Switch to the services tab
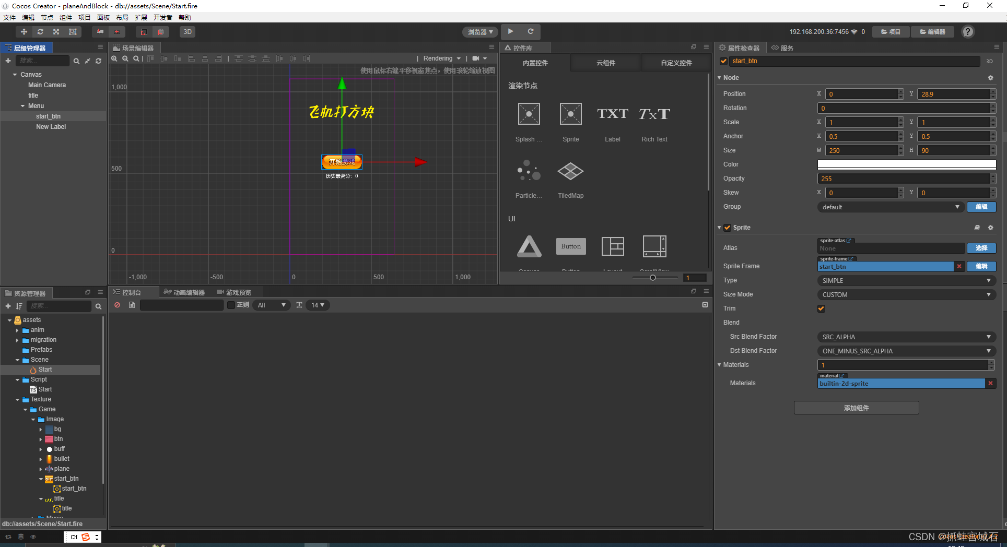This screenshot has width=1007, height=547. tap(782, 48)
